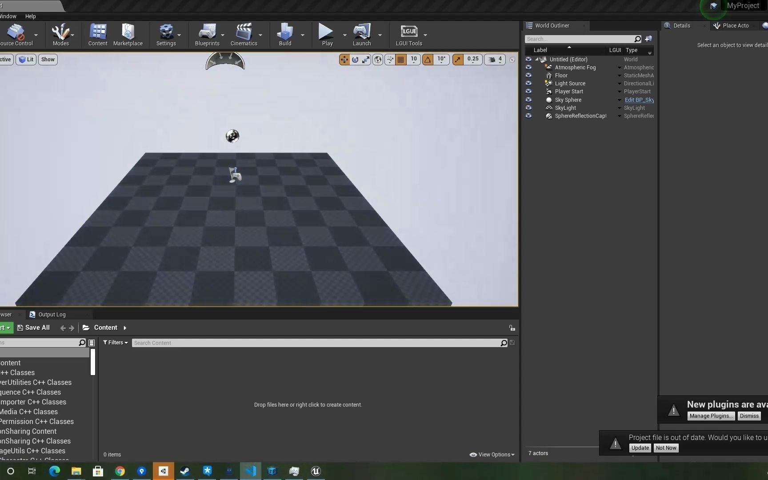Select the scale gizmo tool
Viewport: 768px width, 480px height.
[366, 60]
